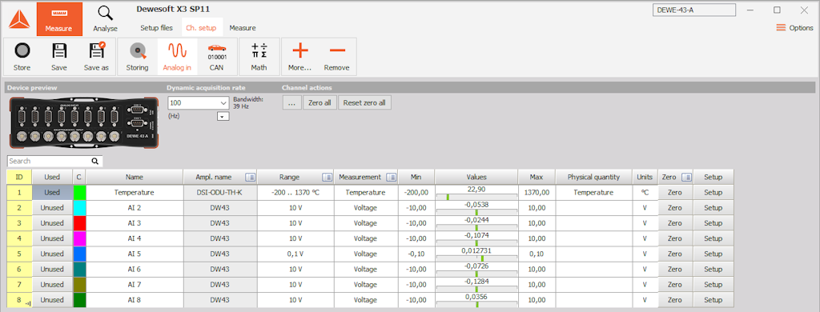Image resolution: width=820 pixels, height=312 pixels.
Task: Select channel ID 8 cell
Action: click(x=19, y=300)
